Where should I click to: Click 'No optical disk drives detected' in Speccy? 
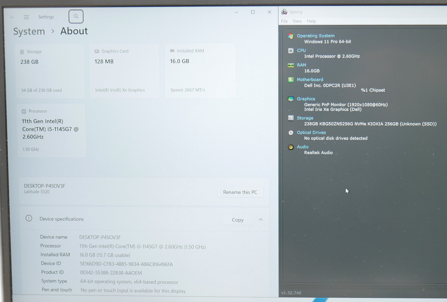tap(336, 138)
